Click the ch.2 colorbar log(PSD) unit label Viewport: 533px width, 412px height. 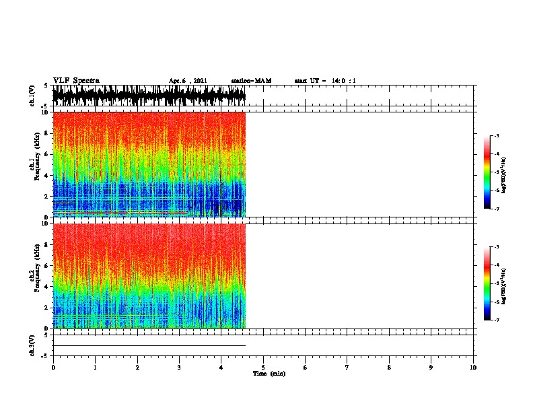point(503,286)
